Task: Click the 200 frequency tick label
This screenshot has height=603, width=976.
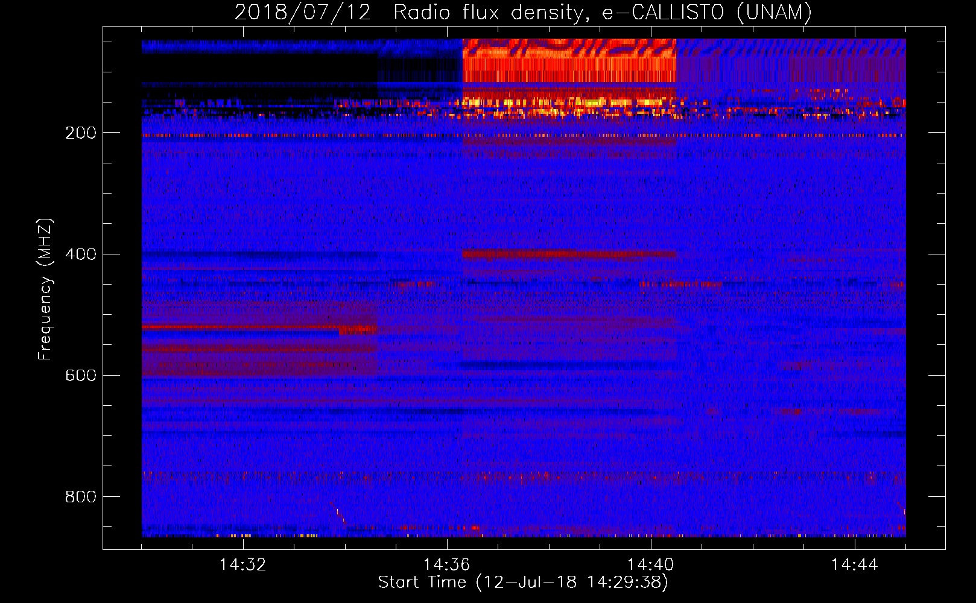Action: click(80, 133)
